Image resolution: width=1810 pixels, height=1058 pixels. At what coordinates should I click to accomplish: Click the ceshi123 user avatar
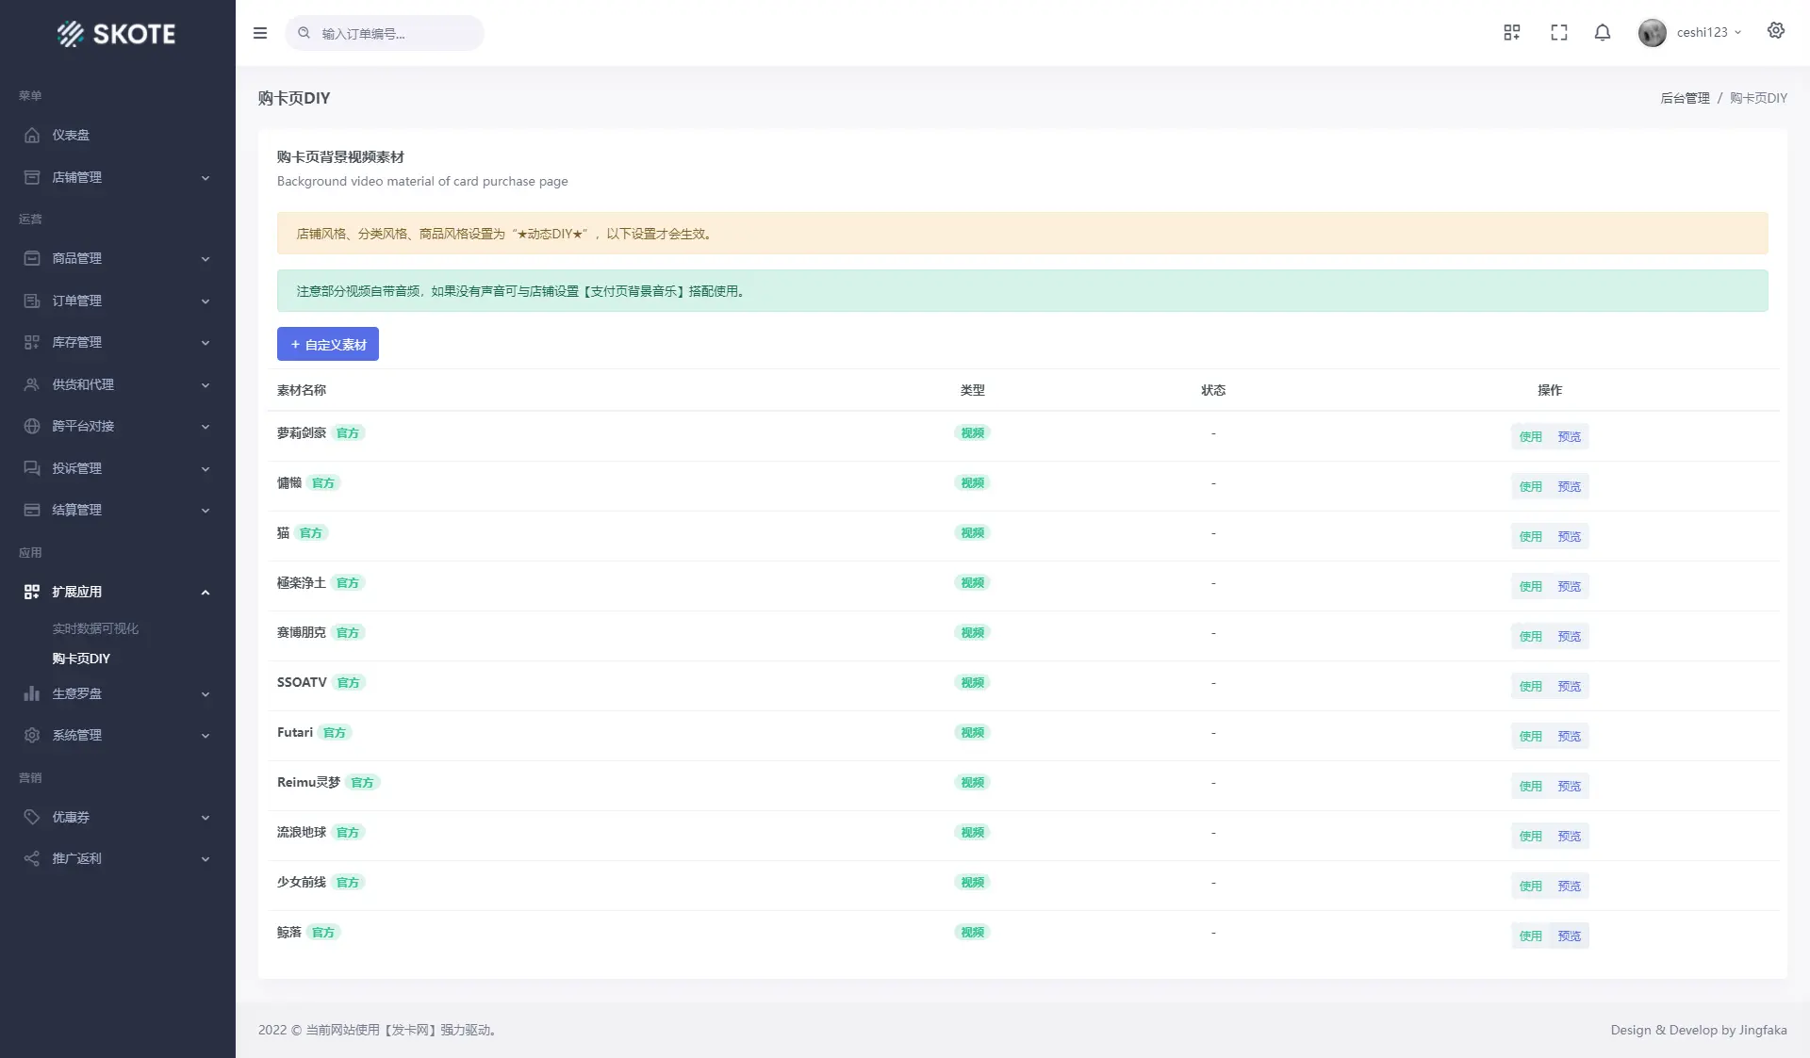click(1653, 33)
